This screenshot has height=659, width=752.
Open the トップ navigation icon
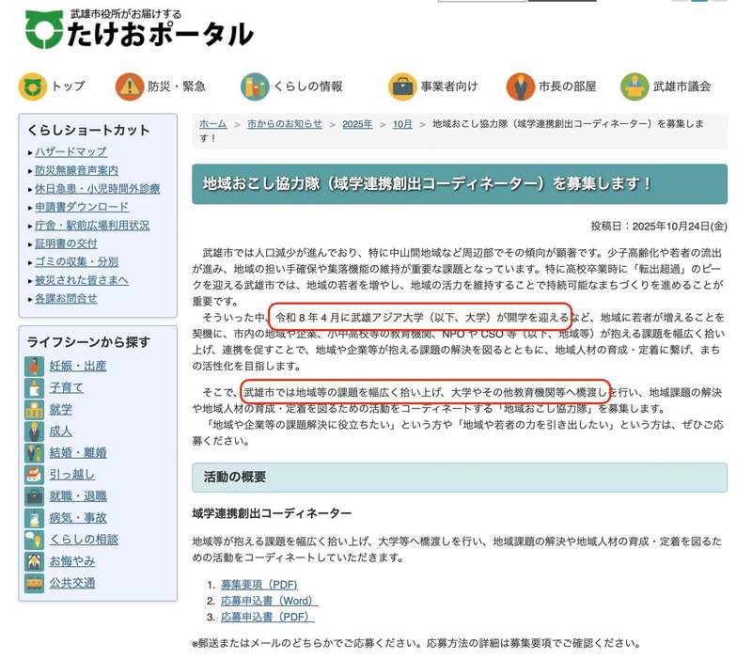[33, 86]
